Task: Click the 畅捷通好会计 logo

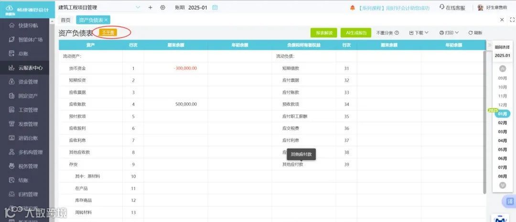Action: pos(27,9)
